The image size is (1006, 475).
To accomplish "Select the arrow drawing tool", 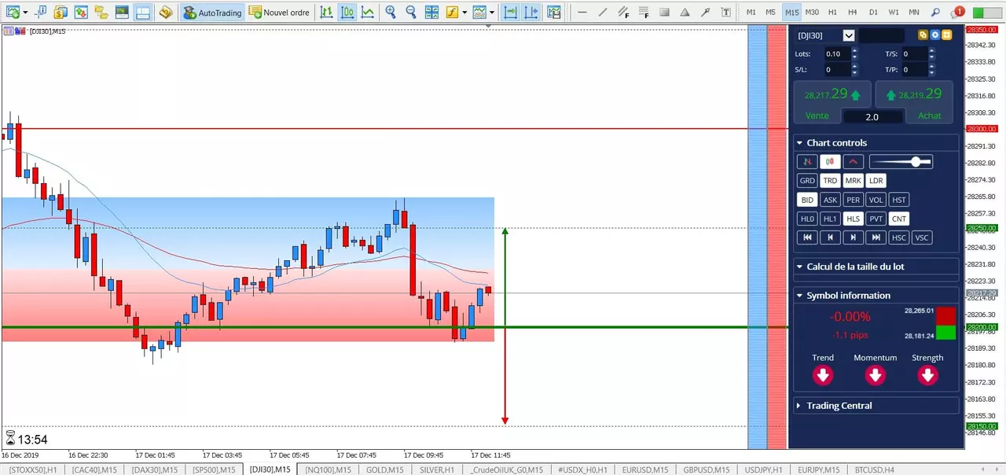I will tap(705, 12).
